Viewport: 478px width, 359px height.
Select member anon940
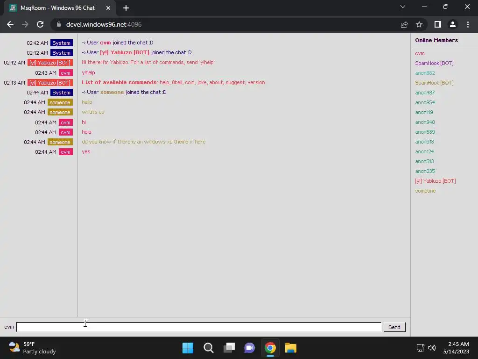[425, 122]
